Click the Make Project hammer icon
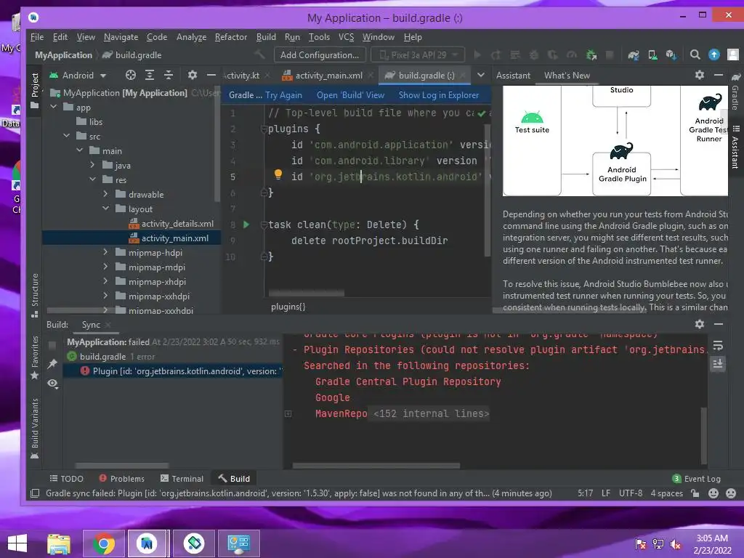 coord(259,54)
